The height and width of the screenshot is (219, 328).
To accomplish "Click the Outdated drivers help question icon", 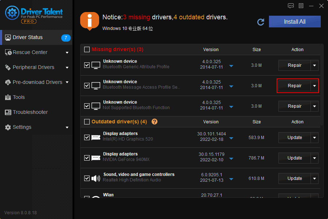I will (x=155, y=122).
